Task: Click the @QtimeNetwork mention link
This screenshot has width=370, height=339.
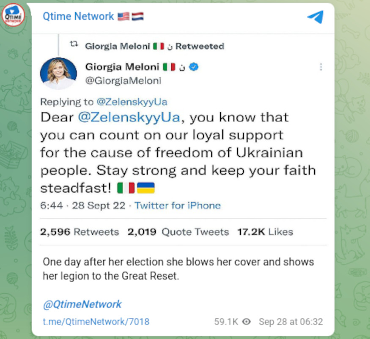Action: 82,304
